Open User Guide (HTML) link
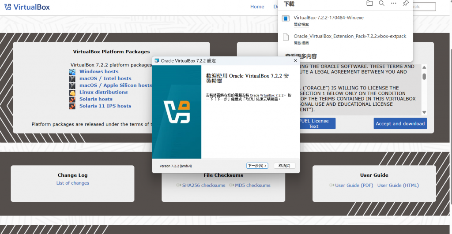Viewport: 452px width, 234px height. pyautogui.click(x=398, y=186)
